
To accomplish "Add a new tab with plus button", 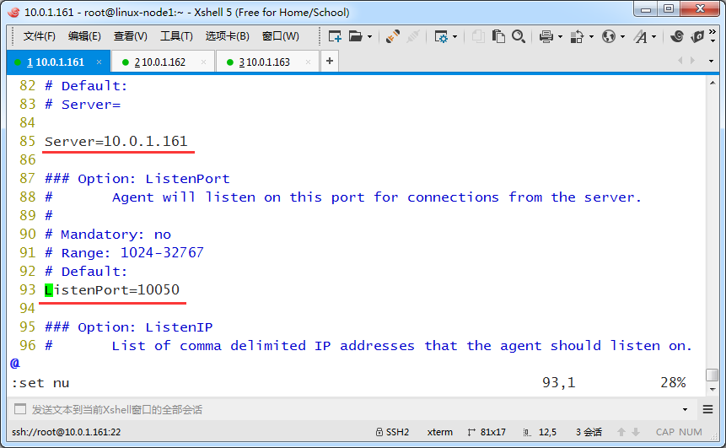I will point(330,61).
